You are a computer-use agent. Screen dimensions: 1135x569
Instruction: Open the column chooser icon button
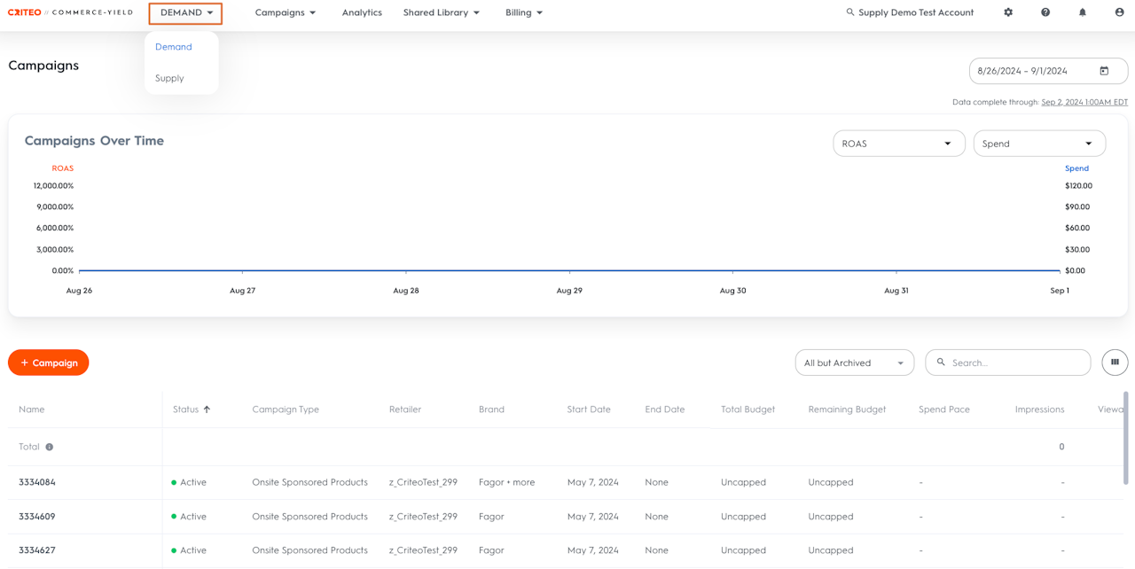[1115, 362]
